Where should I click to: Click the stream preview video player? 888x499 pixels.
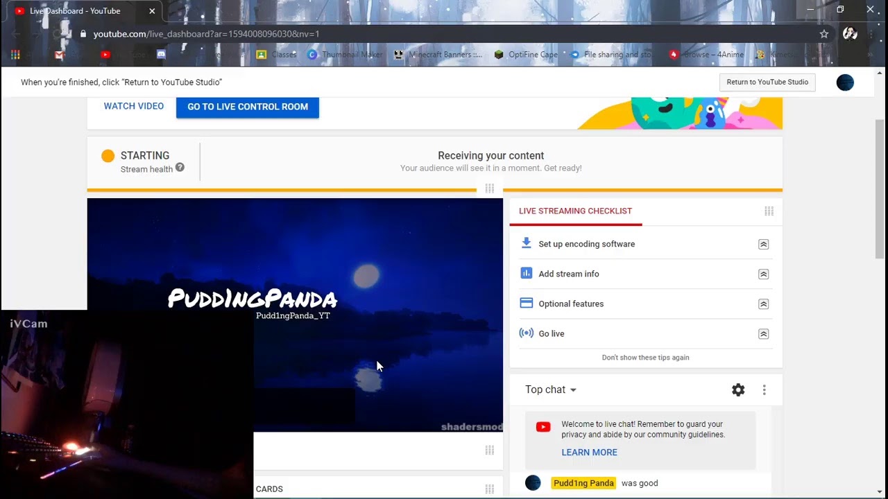(x=295, y=315)
